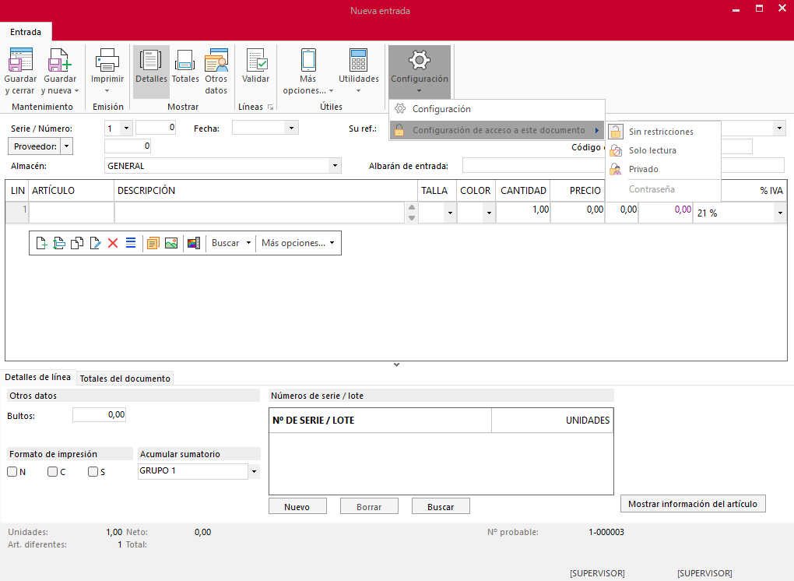Image resolution: width=794 pixels, height=581 pixels.
Task: Focus the supplier code field showing 0
Action: coord(128,146)
